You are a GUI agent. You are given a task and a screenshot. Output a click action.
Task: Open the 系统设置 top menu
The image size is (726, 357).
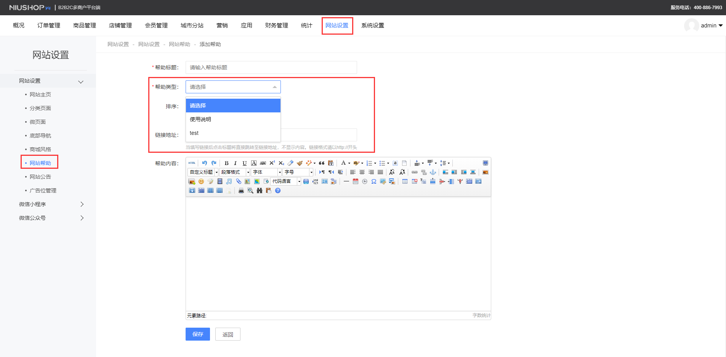pyautogui.click(x=373, y=26)
